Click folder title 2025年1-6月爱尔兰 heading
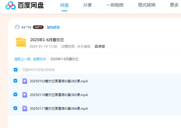 point(47,40)
